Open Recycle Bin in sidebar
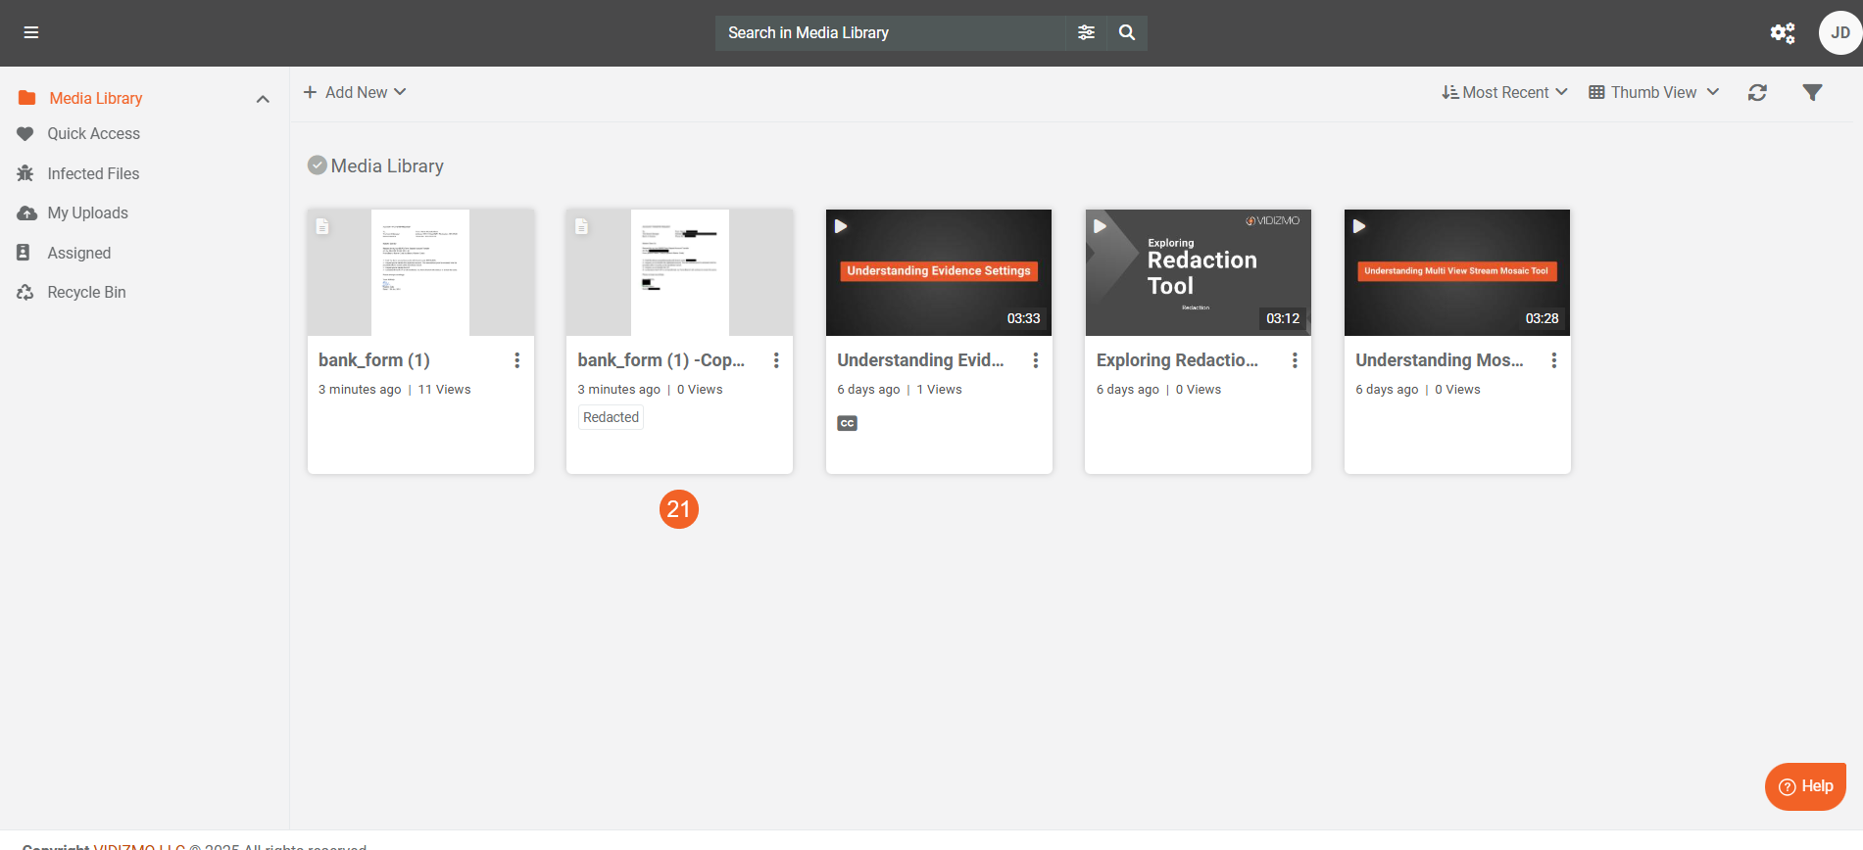1863x850 pixels. click(x=86, y=292)
